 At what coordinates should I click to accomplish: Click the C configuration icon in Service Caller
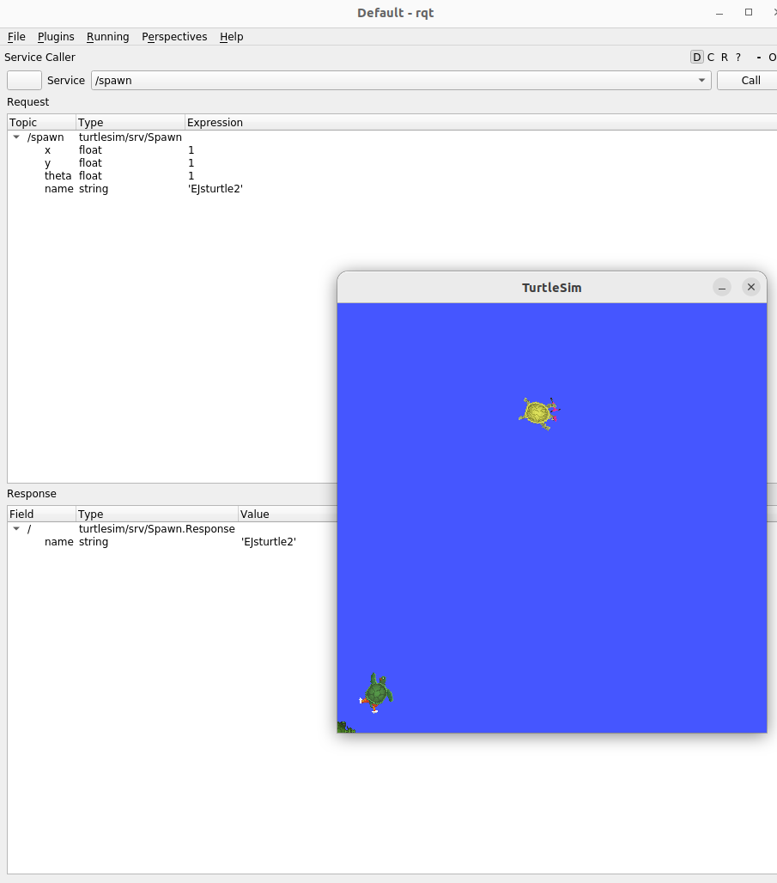(711, 57)
